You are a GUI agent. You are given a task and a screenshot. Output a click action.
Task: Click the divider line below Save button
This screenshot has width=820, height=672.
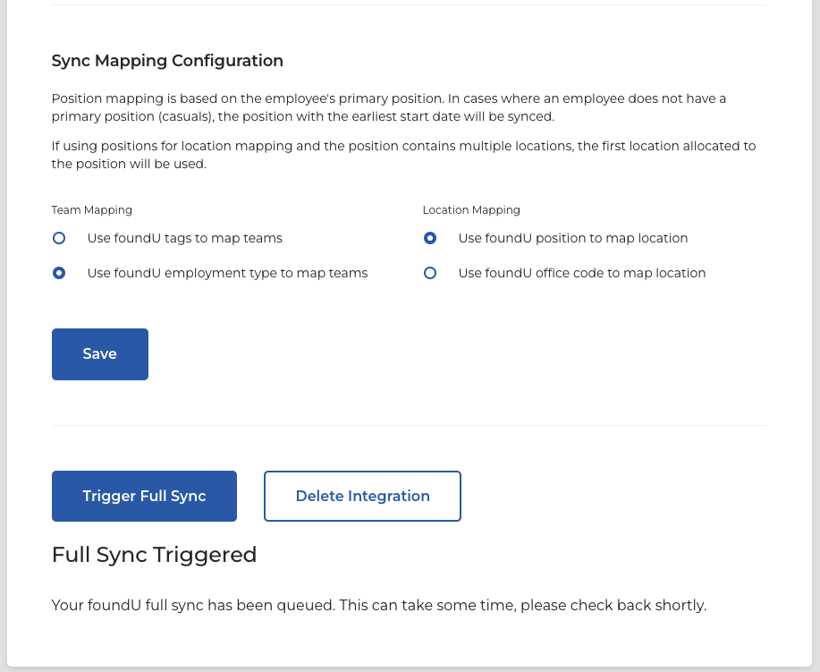click(409, 425)
